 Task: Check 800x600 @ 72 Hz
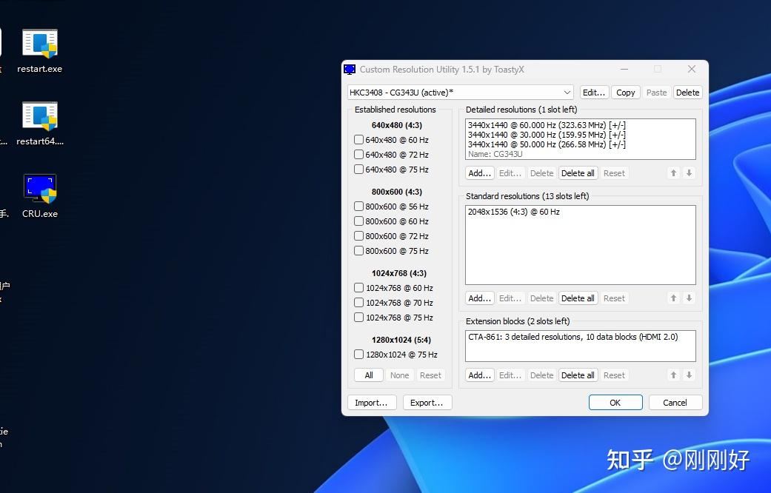[x=359, y=236]
